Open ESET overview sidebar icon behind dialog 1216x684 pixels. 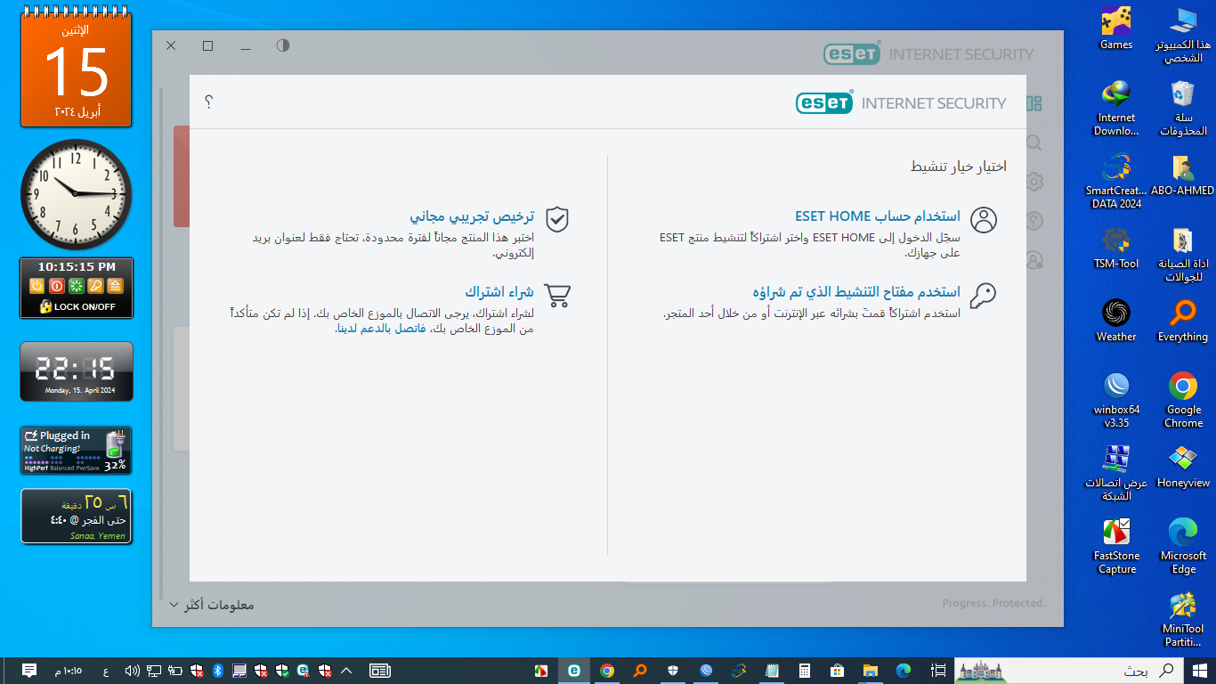pos(1034,103)
